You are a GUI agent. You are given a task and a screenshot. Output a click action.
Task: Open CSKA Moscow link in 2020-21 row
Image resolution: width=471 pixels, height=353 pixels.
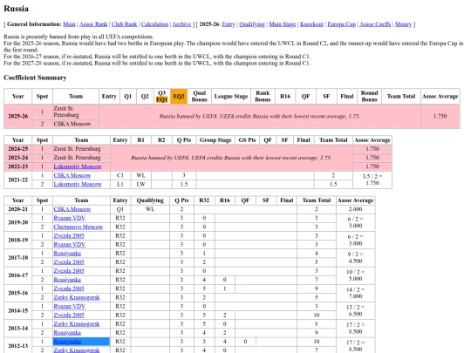click(72, 209)
